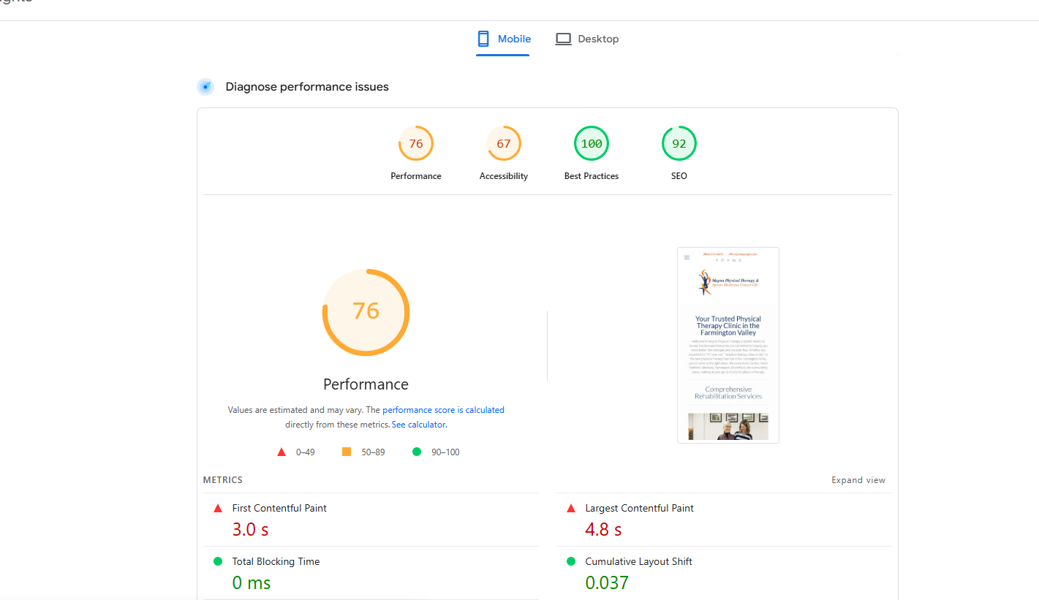The height and width of the screenshot is (600, 1039).
Task: Open the 'performance score is calculated' link
Action: pyautogui.click(x=443, y=410)
